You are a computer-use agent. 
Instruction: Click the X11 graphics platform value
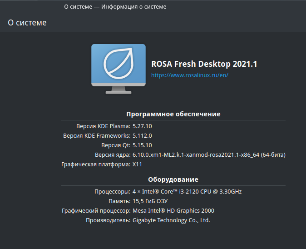(137, 164)
